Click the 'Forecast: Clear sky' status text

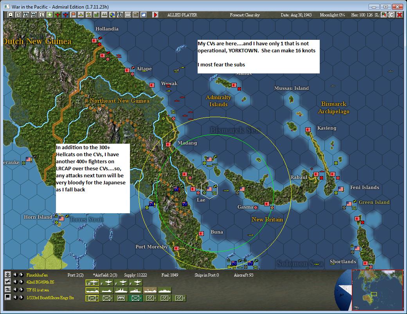pyautogui.click(x=245, y=15)
